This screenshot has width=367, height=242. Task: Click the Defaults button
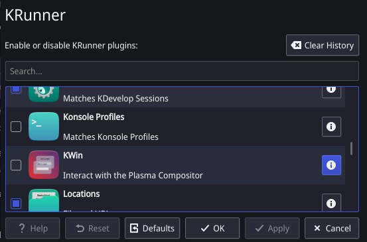(153, 228)
